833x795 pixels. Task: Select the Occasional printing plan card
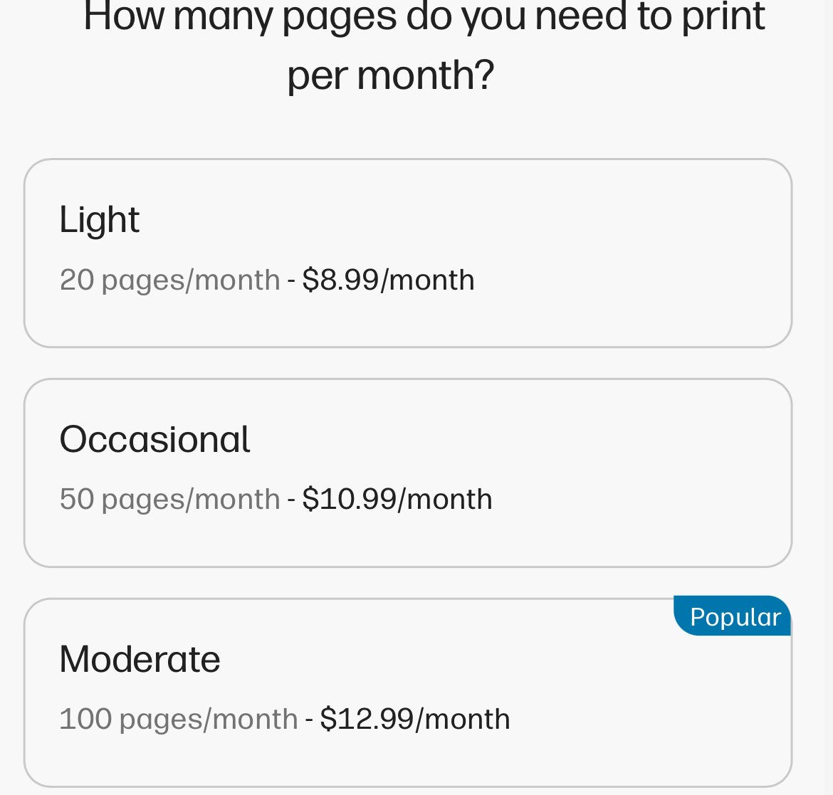(x=407, y=473)
